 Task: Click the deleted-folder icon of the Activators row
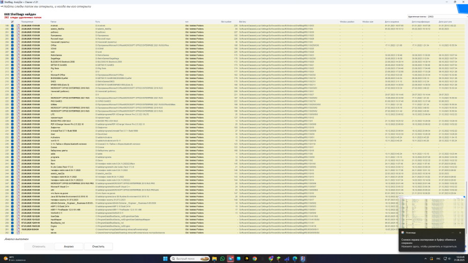click(18, 137)
